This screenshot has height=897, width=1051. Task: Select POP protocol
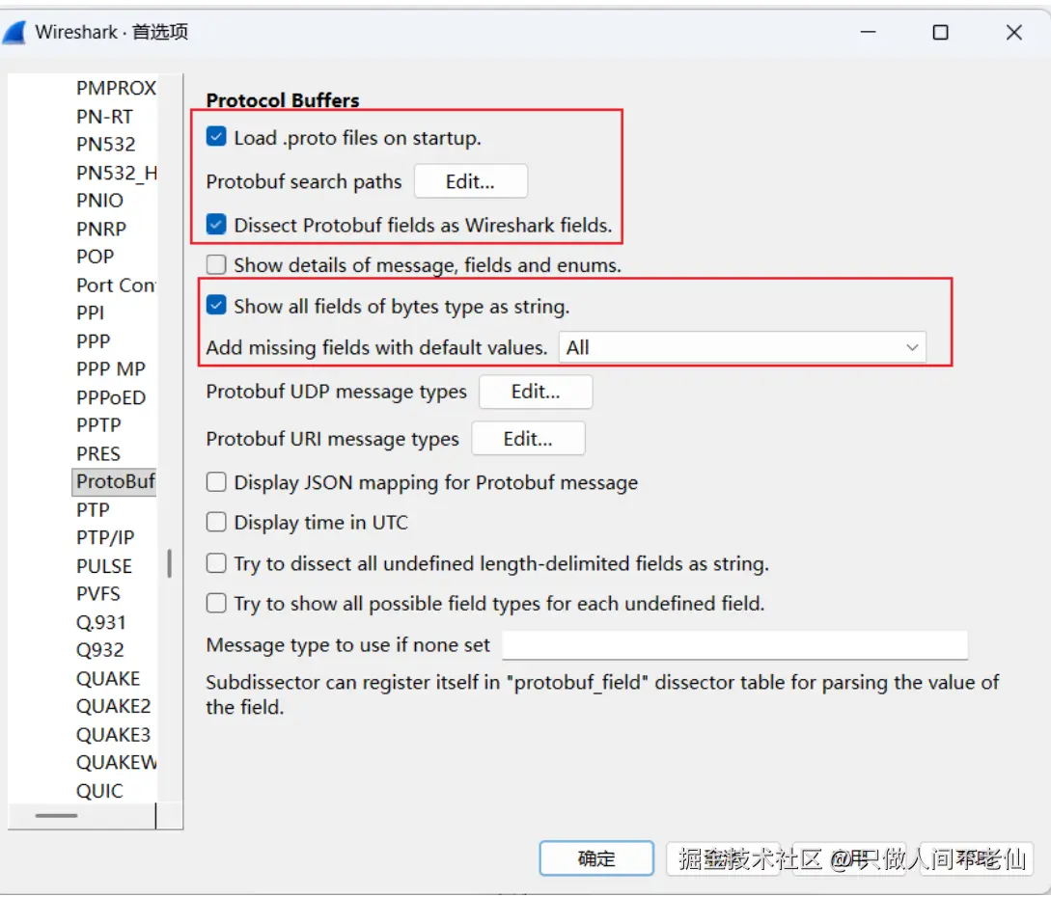pyautogui.click(x=96, y=257)
